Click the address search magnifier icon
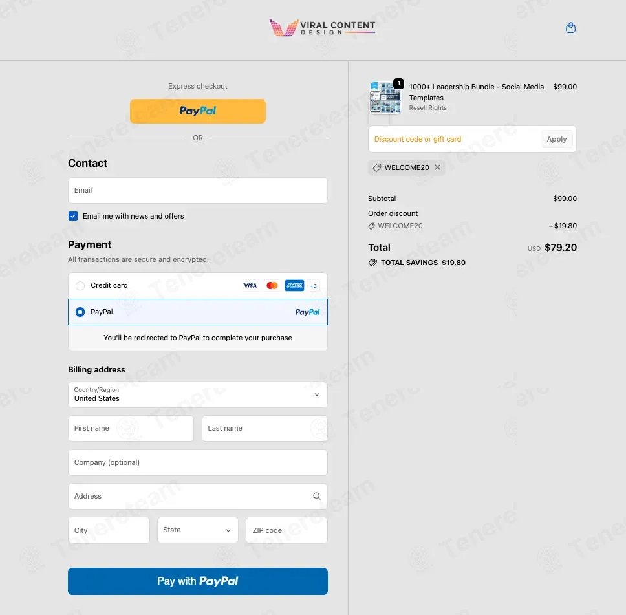The height and width of the screenshot is (615, 626). (x=317, y=496)
